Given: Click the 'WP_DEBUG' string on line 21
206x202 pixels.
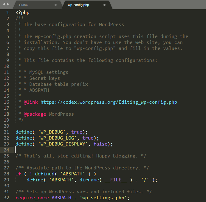Looking at the screenshot, I should (x=52, y=132).
